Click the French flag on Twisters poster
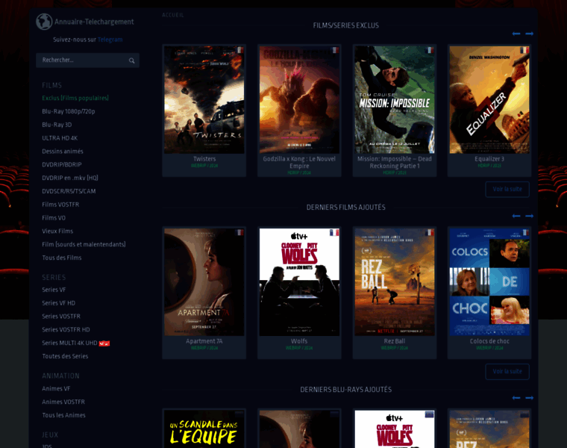The width and height of the screenshot is (567, 448). point(239,50)
